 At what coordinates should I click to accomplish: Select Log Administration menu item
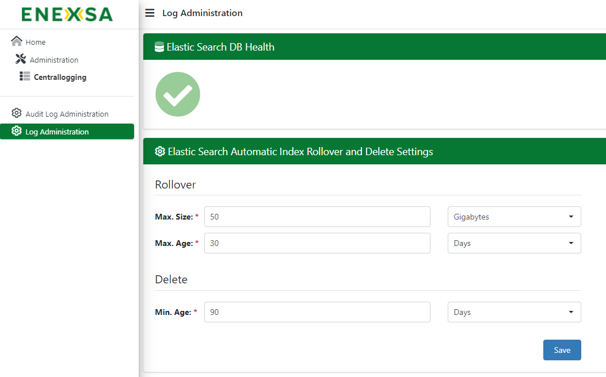coord(67,132)
